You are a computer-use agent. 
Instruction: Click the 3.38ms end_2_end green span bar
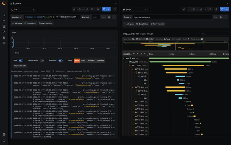(x=180, y=62)
